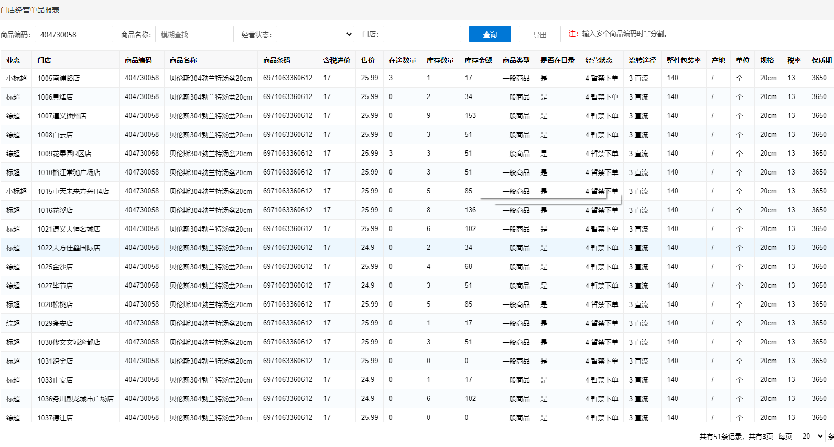Screen dimensions: 834x447
Task: Focus the 商品编码 input field
Action: click(74, 34)
